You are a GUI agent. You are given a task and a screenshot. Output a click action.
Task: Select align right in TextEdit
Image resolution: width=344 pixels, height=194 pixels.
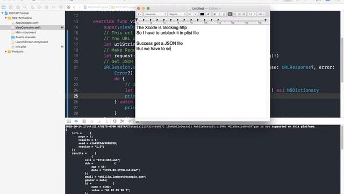click(239, 14)
